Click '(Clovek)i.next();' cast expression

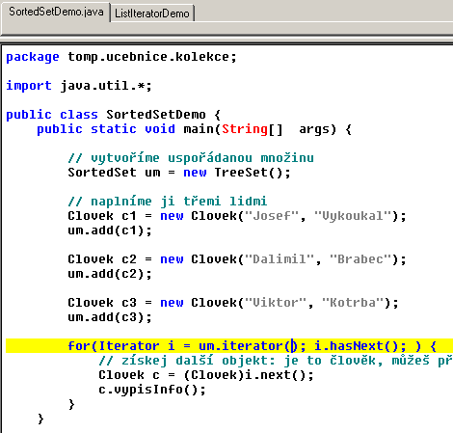[x=249, y=375]
